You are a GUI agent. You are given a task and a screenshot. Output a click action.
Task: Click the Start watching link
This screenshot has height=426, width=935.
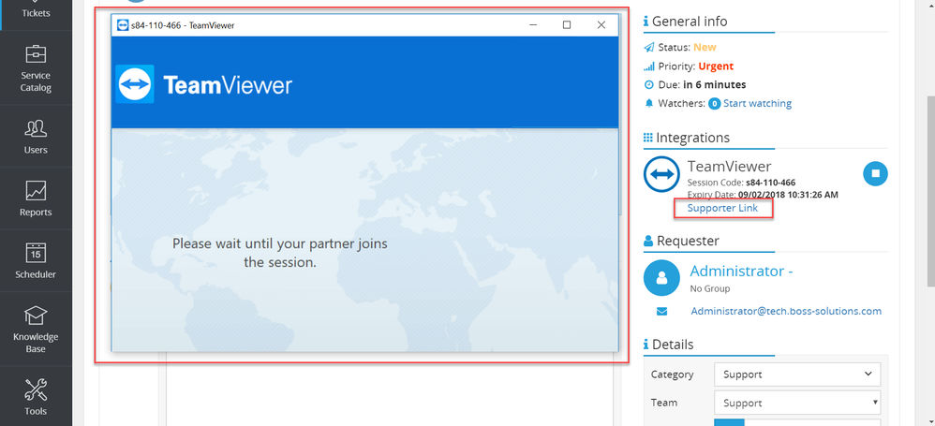click(757, 103)
